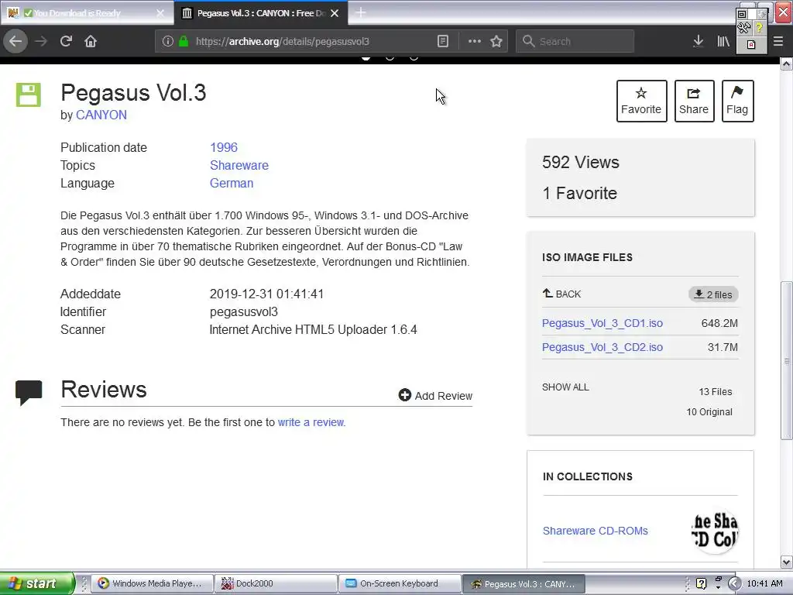Viewport: 793px width, 595px height.
Task: Focus the browser Search box
Action: [575, 41]
